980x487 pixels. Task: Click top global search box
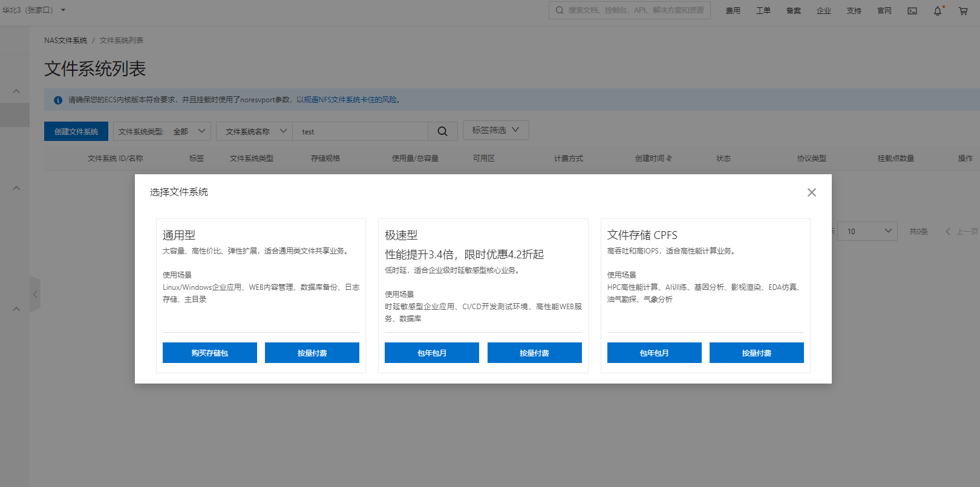pyautogui.click(x=630, y=10)
